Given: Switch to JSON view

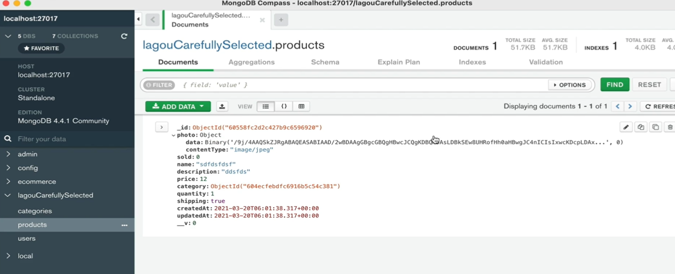Looking at the screenshot, I should 284,106.
